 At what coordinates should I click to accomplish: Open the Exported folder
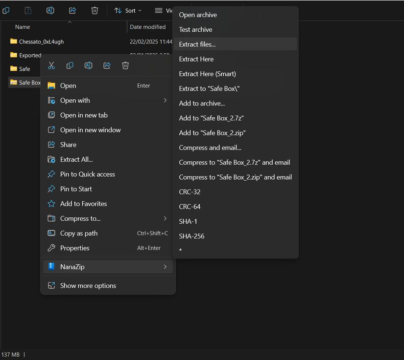click(29, 55)
